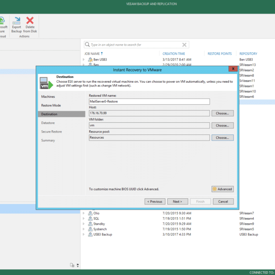The height and width of the screenshot is (275, 275).
Task: Expand the Ben USB3 job row
Action: click(84, 60)
